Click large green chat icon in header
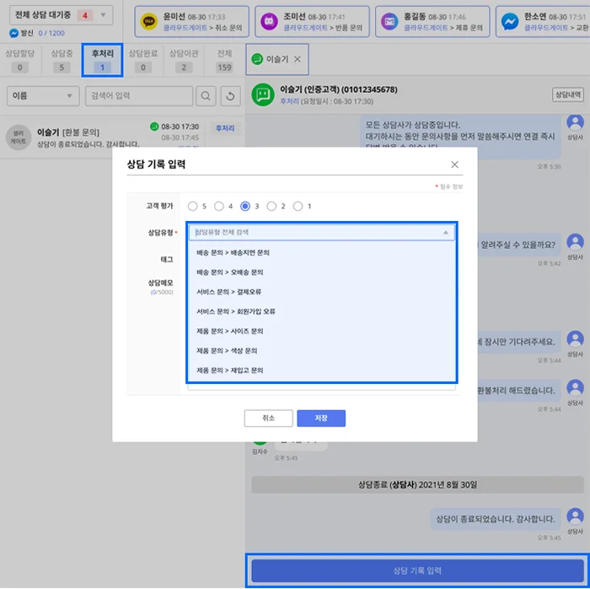 [263, 95]
